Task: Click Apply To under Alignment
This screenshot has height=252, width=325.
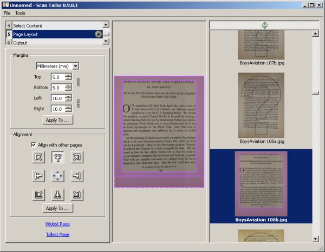Action: (x=57, y=208)
